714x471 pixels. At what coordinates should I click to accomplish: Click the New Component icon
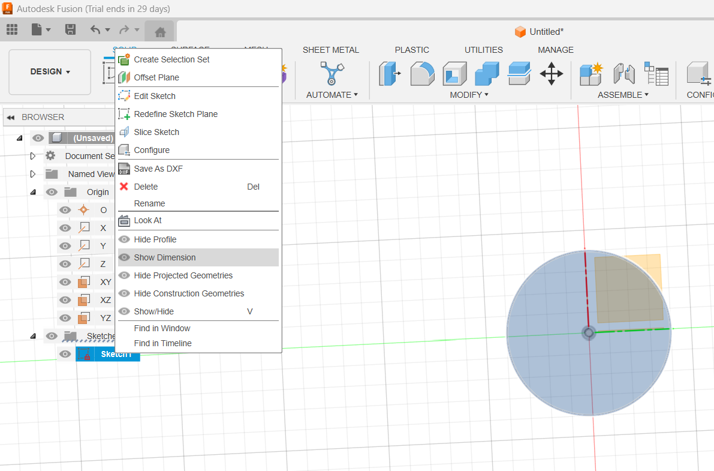click(591, 74)
